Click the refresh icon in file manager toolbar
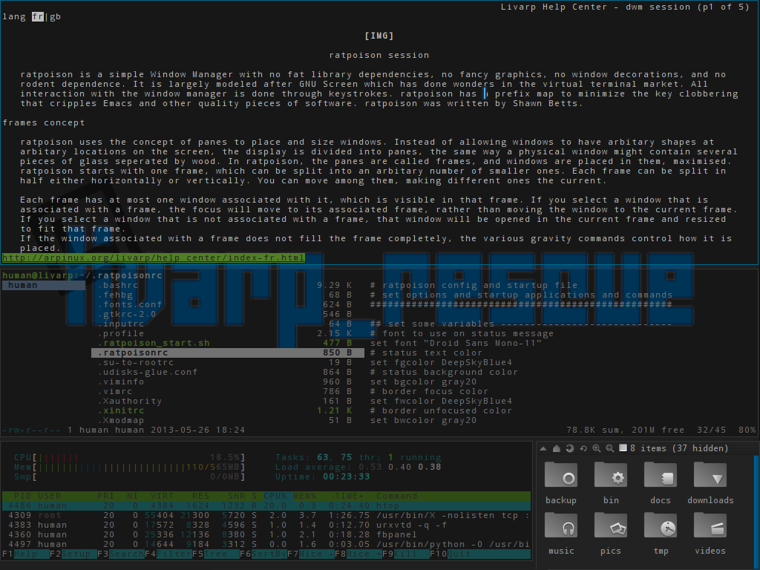This screenshot has width=760, height=570. tap(583, 448)
